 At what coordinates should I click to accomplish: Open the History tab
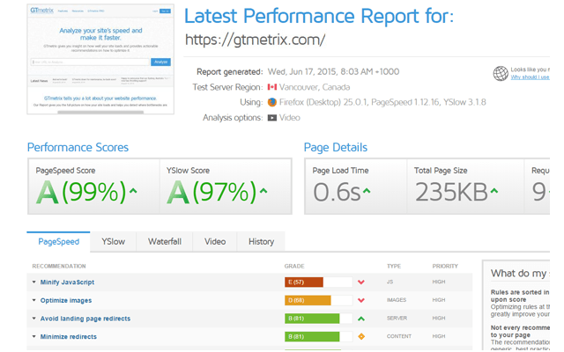tap(261, 242)
